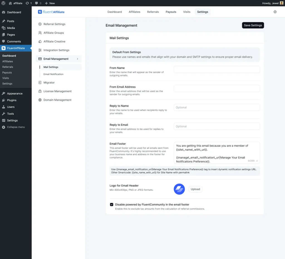The width and height of the screenshot is (285, 259).
Task: Open Email Notification submenu item
Action: (x=53, y=74)
